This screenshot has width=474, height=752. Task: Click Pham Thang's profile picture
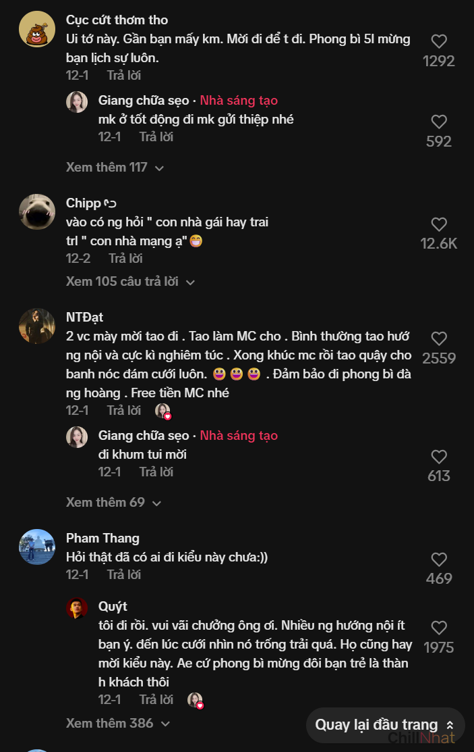tap(36, 547)
